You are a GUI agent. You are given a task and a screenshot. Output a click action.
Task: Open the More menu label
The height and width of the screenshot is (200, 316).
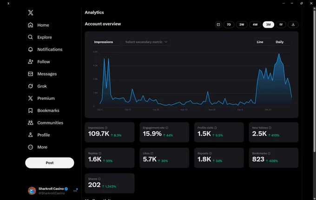(42, 147)
